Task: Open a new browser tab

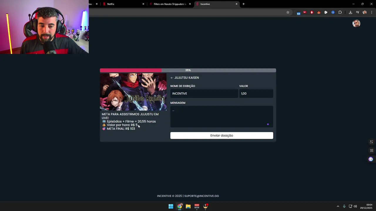Action: 244,4
